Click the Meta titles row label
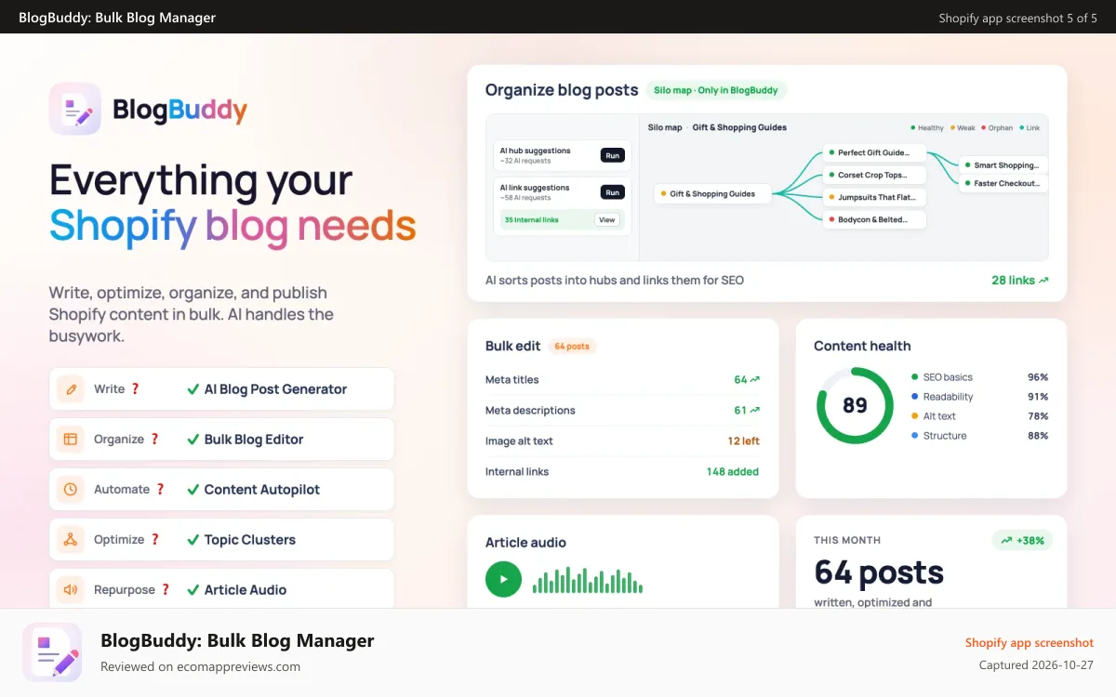This screenshot has height=697, width=1116. 512,379
